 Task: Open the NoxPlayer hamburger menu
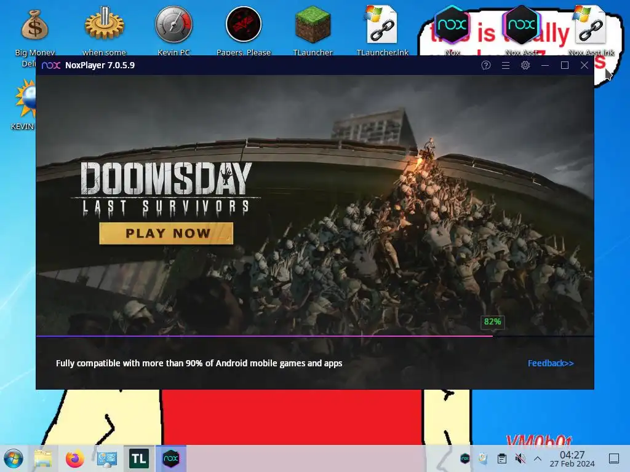click(x=506, y=65)
